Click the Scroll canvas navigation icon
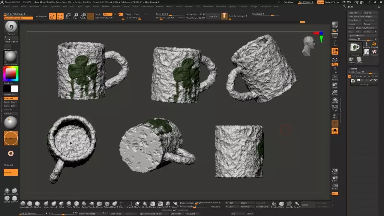384x216 pixels. coord(335,178)
